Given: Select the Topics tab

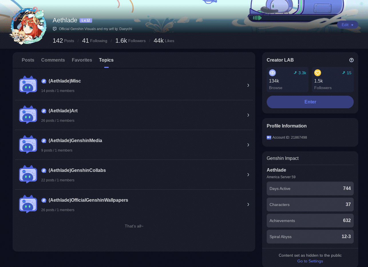Looking at the screenshot, I should [x=106, y=60].
